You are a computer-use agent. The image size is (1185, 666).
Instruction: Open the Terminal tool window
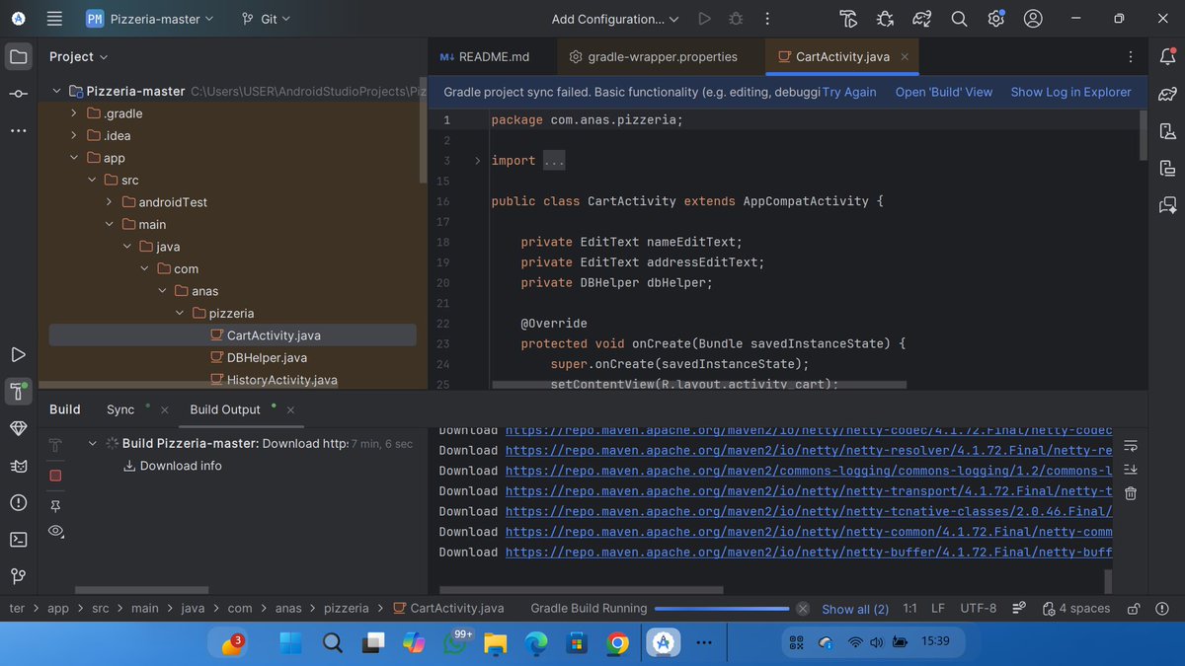click(19, 540)
